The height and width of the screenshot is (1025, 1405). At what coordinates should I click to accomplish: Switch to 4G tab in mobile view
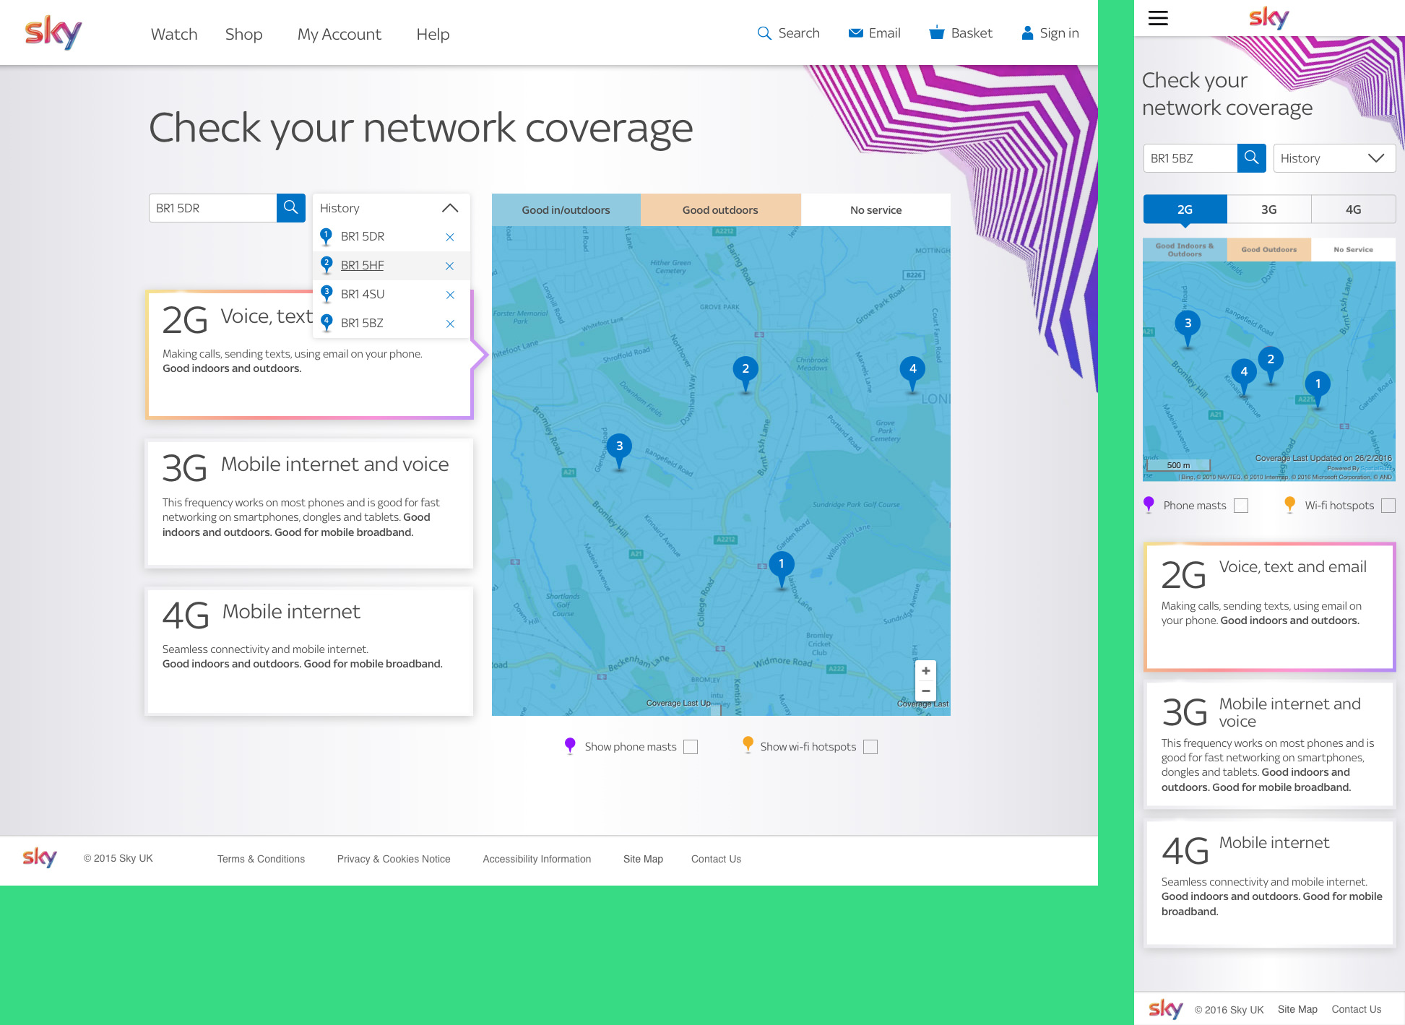coord(1353,209)
